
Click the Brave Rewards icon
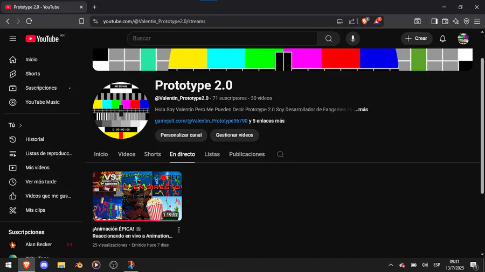377,22
